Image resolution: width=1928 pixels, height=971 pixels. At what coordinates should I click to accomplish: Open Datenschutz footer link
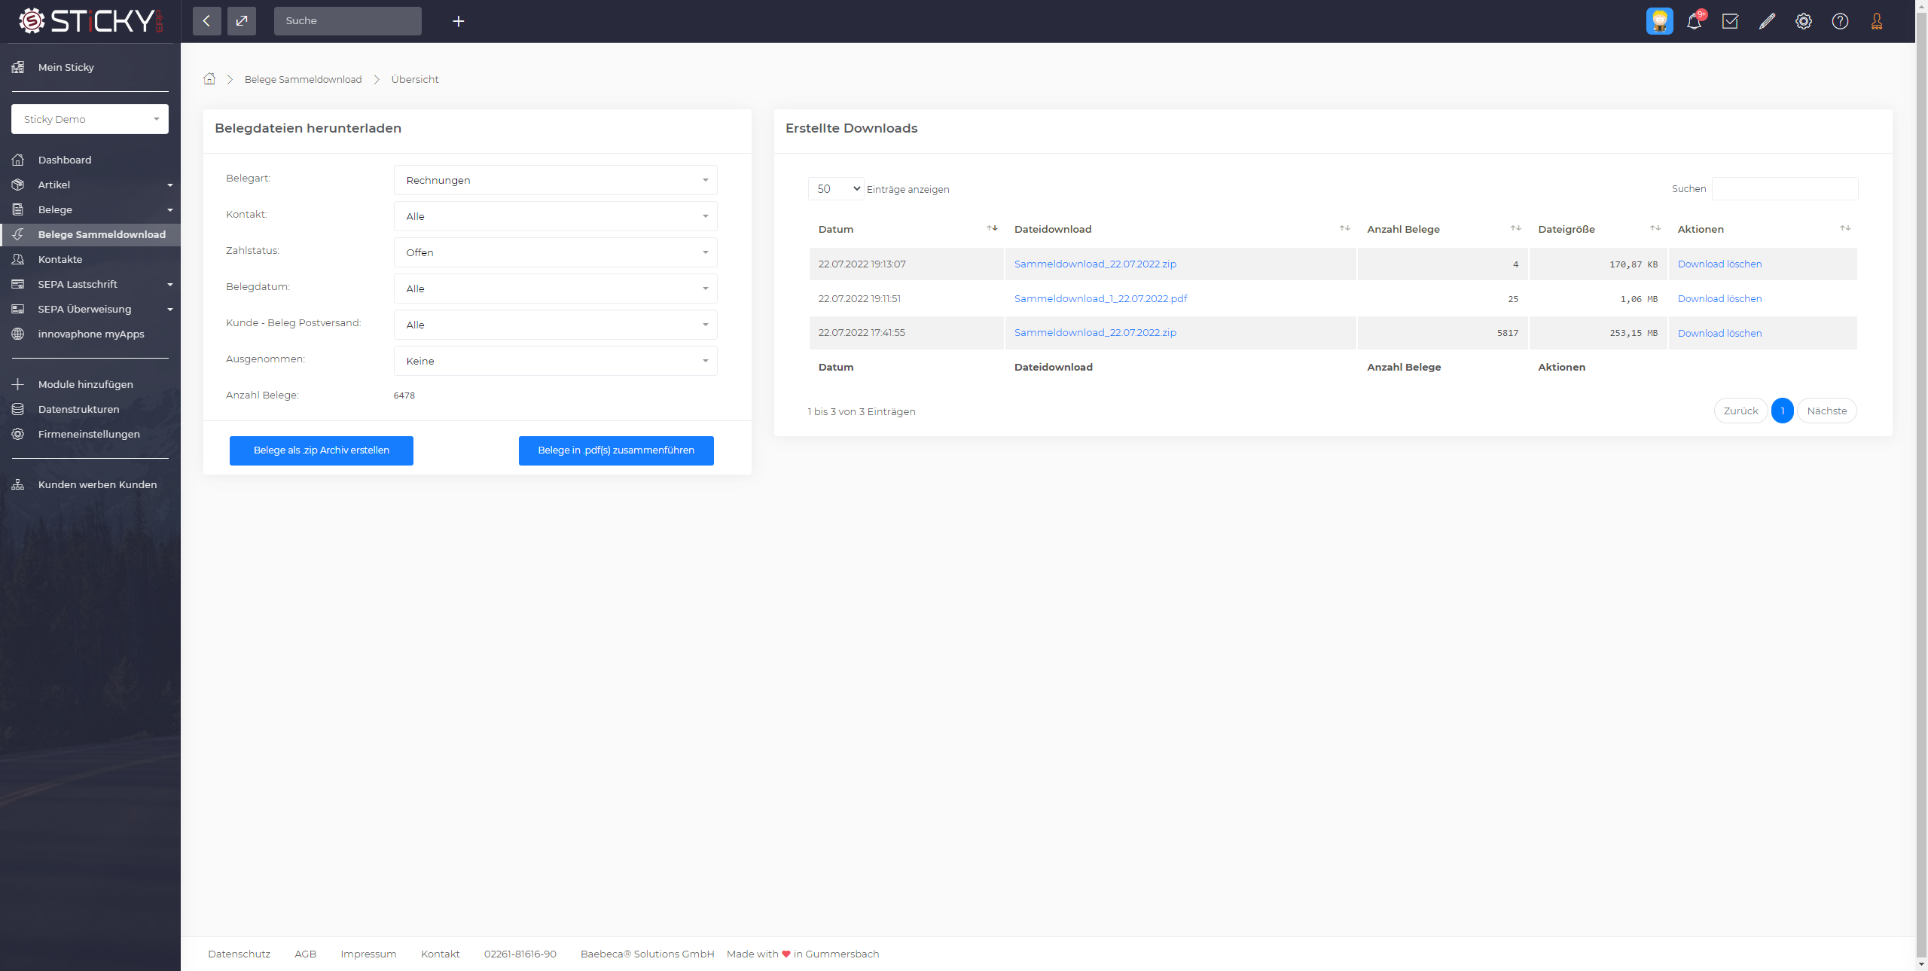coord(239,954)
